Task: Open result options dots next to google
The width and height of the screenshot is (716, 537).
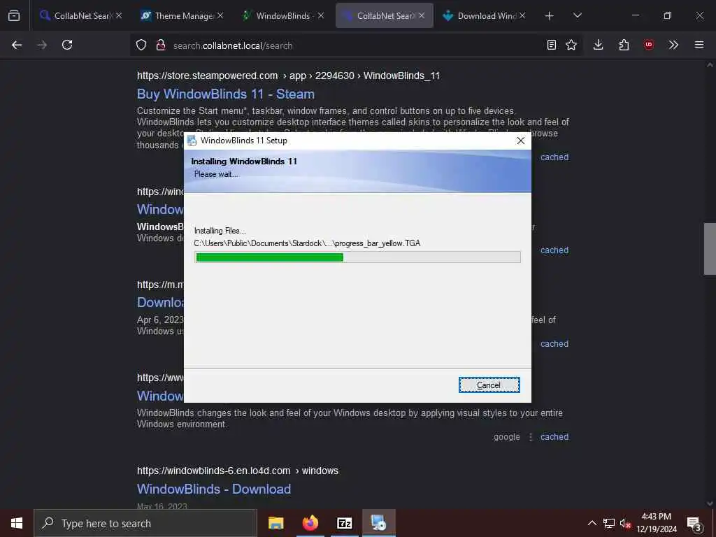Action: (531, 437)
